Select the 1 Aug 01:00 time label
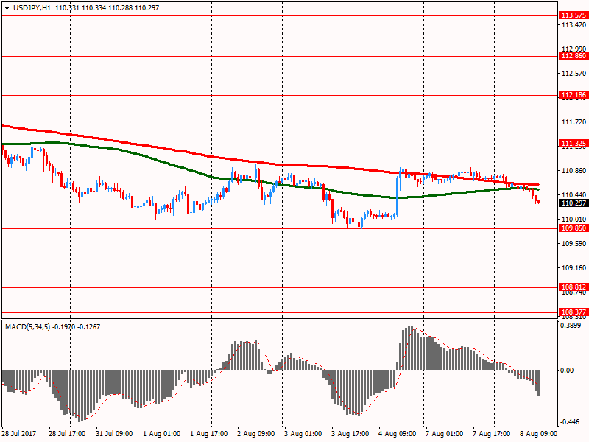Screen dimensions: 589x442 pyautogui.click(x=161, y=434)
